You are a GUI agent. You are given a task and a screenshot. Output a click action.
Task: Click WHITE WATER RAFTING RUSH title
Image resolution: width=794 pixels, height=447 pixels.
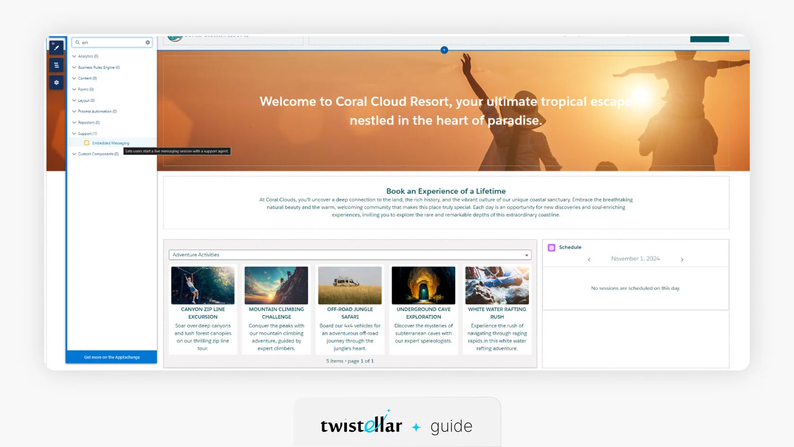coord(497,313)
